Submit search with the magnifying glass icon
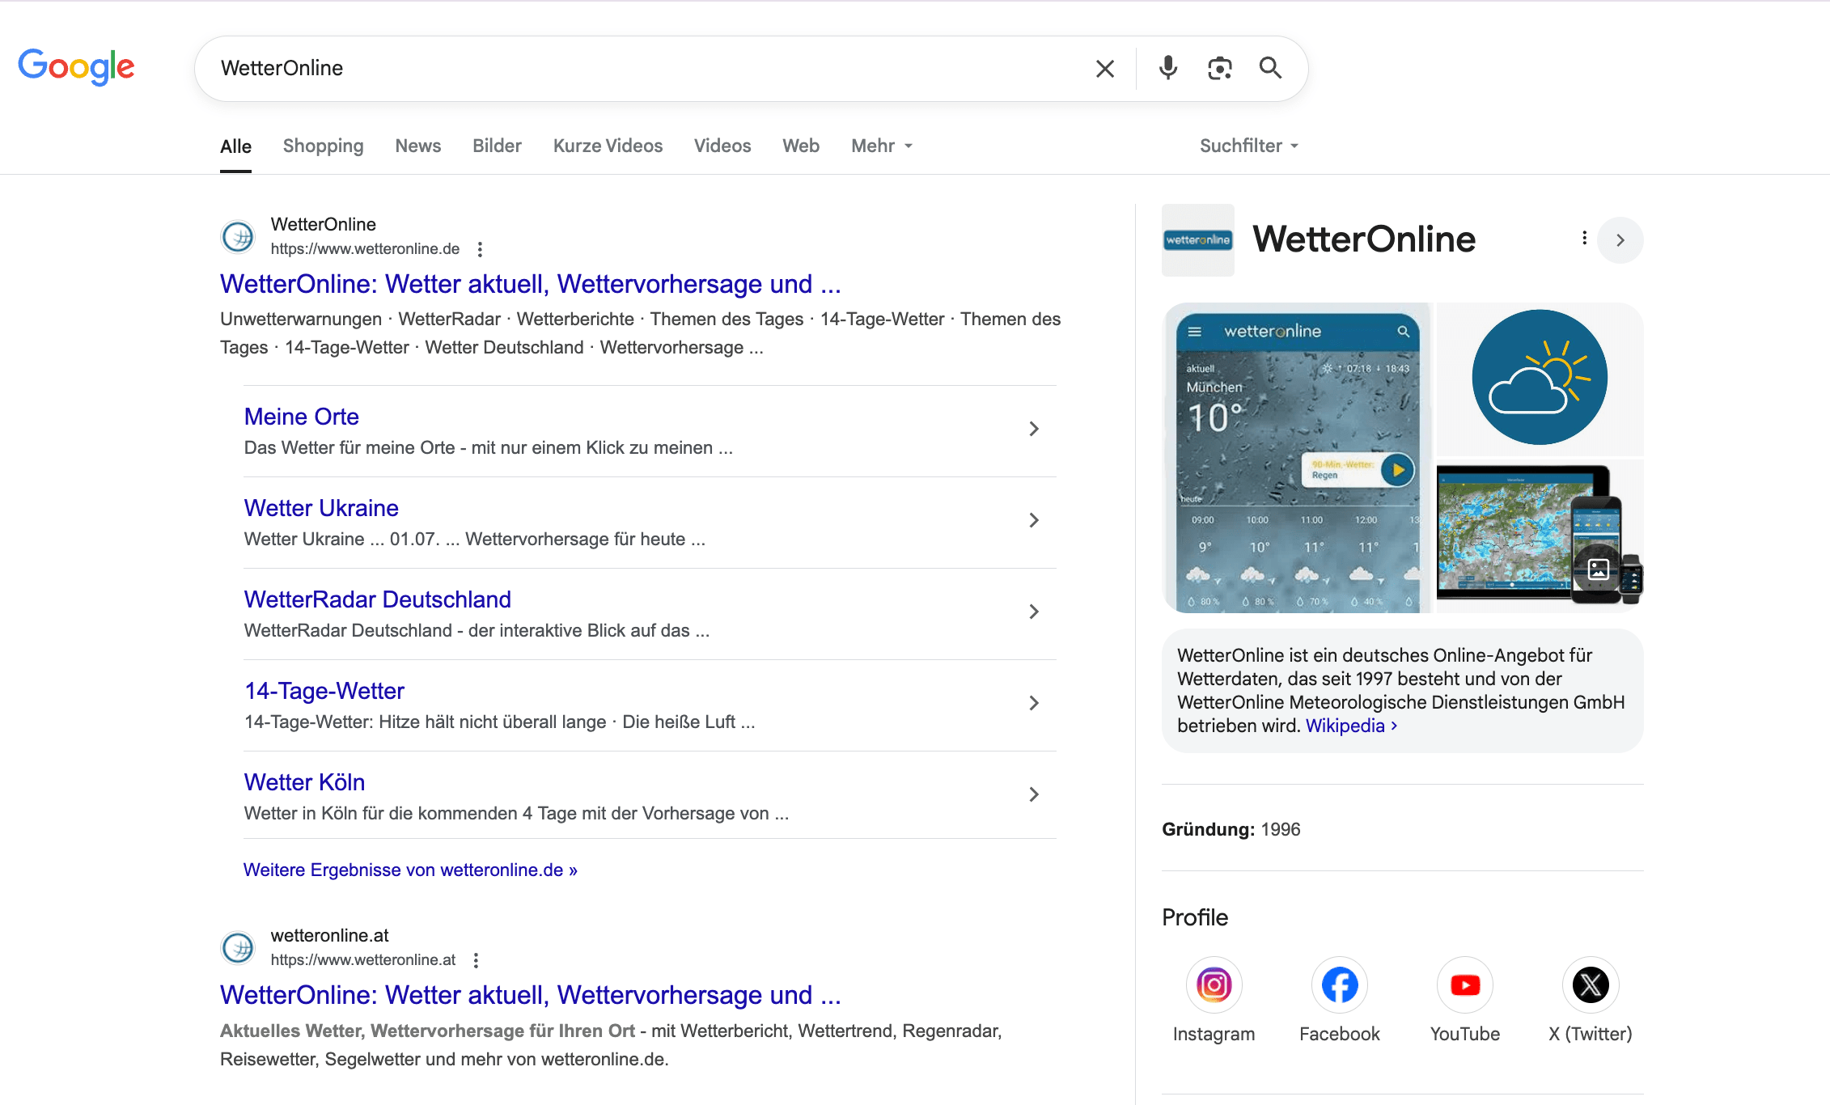The height and width of the screenshot is (1105, 1830). tap(1270, 68)
